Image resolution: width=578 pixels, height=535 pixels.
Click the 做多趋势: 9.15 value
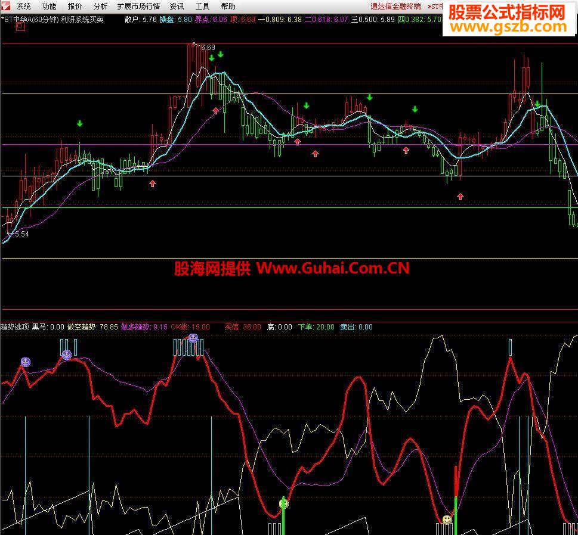click(x=144, y=327)
